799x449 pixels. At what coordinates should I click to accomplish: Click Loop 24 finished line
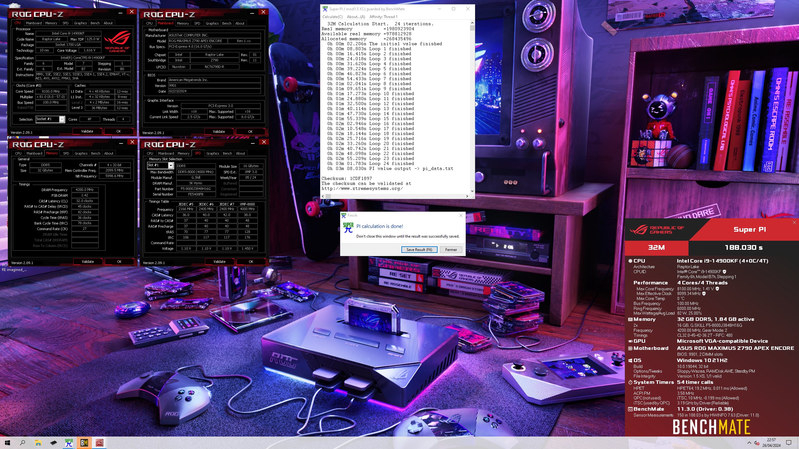(x=370, y=163)
